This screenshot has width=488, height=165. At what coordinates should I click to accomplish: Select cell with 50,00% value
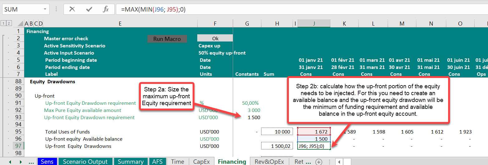(247, 103)
